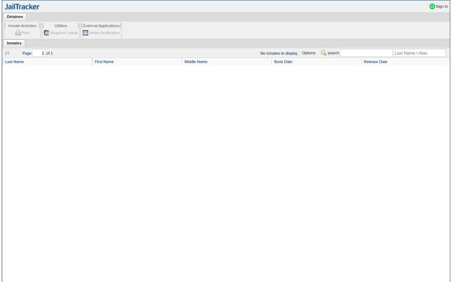Click the green Sign In power icon
The height and width of the screenshot is (282, 452).
pos(432,6)
